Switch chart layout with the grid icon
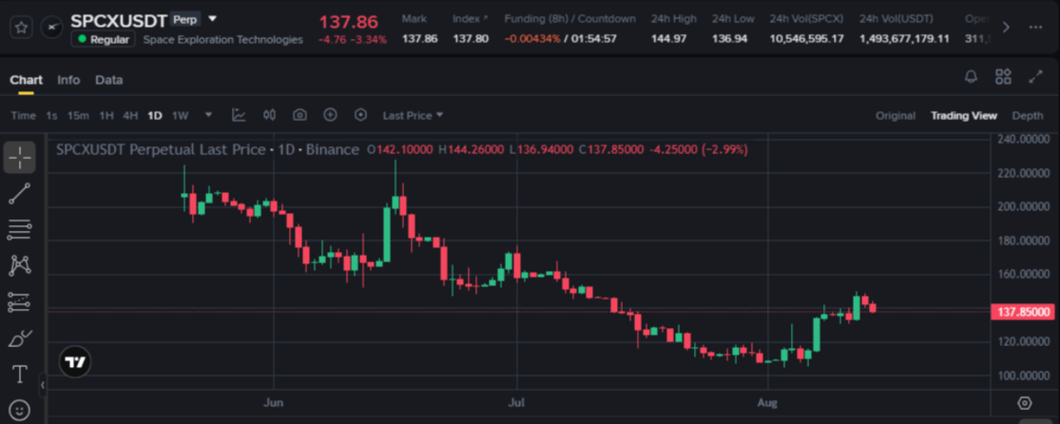Image resolution: width=1060 pixels, height=424 pixels. coord(1004,77)
